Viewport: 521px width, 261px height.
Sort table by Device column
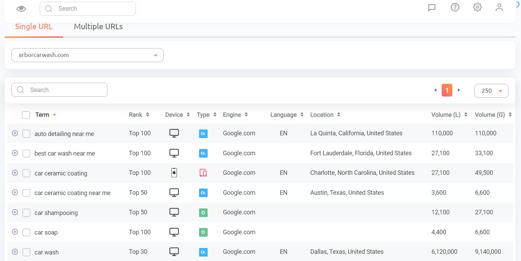click(177, 115)
